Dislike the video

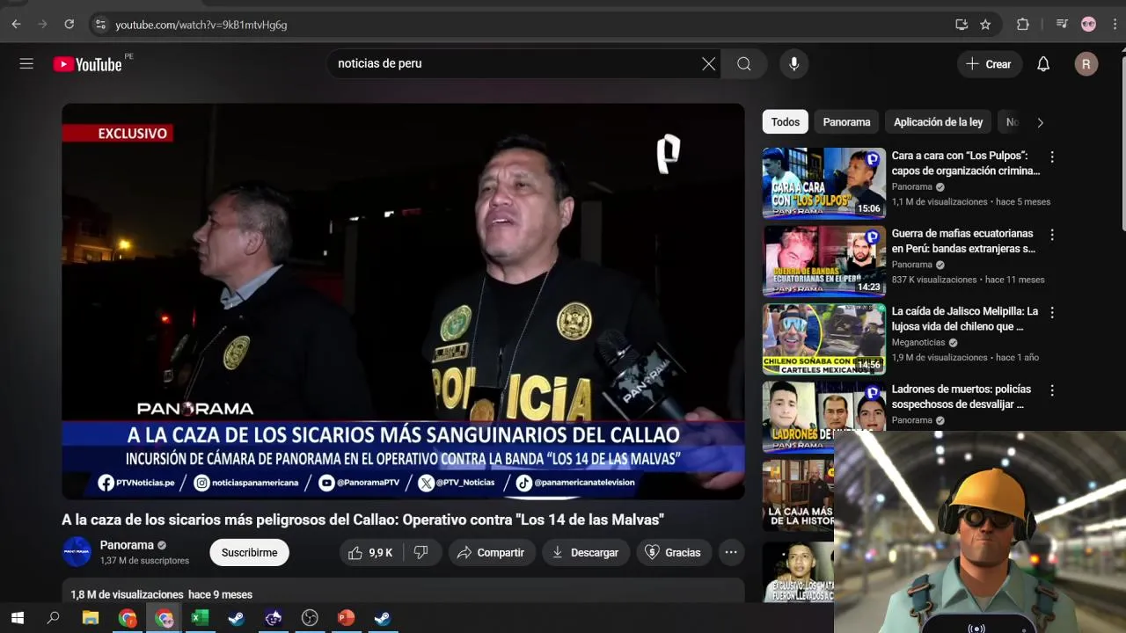click(421, 553)
